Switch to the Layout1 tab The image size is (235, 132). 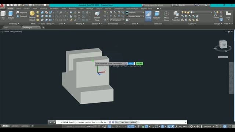coord(15,126)
